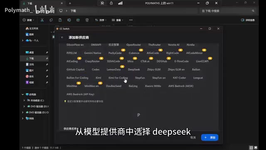The width and height of the screenshot is (266, 150).
Task: Open the 新建 dropdown in Explorer toolbar
Action: (x=28, y=20)
